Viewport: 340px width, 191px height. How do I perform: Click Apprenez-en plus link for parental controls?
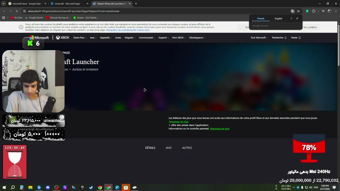(220, 129)
